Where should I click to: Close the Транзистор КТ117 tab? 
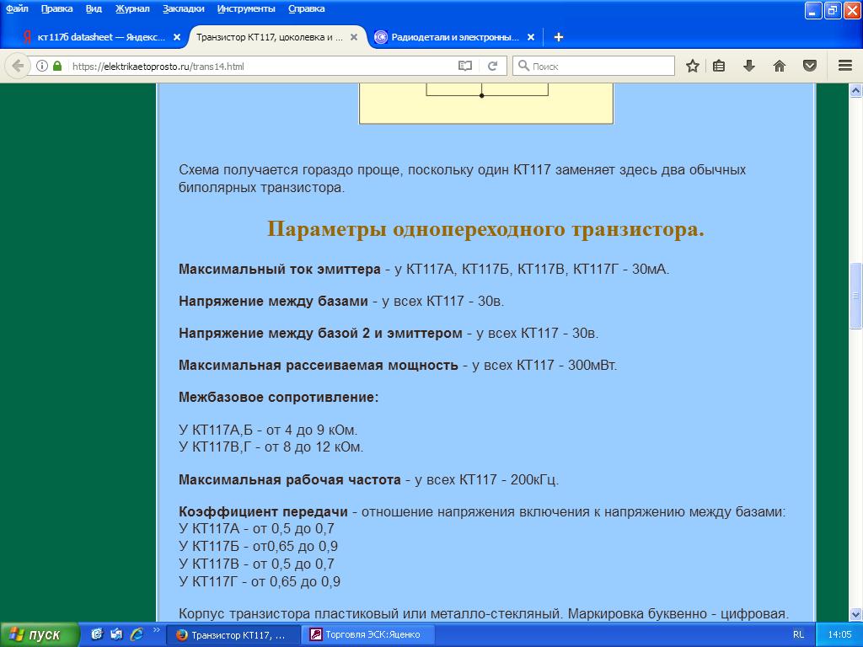356,37
